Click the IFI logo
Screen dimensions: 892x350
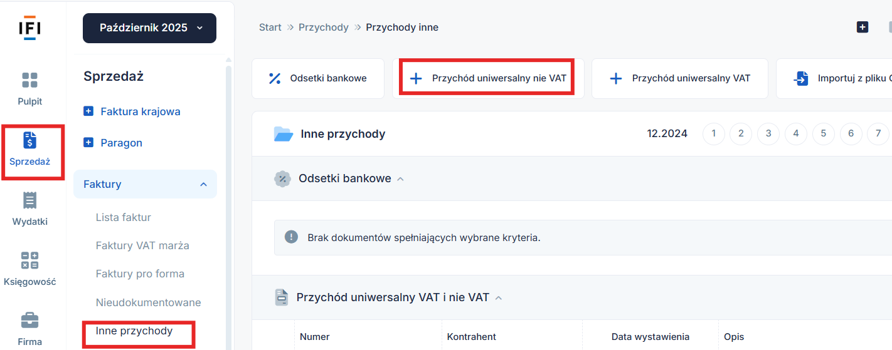pos(29,29)
